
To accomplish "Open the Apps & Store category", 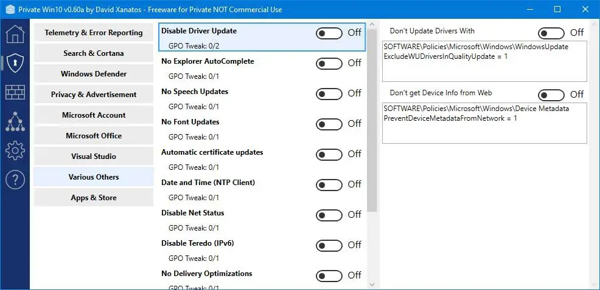I will click(94, 198).
